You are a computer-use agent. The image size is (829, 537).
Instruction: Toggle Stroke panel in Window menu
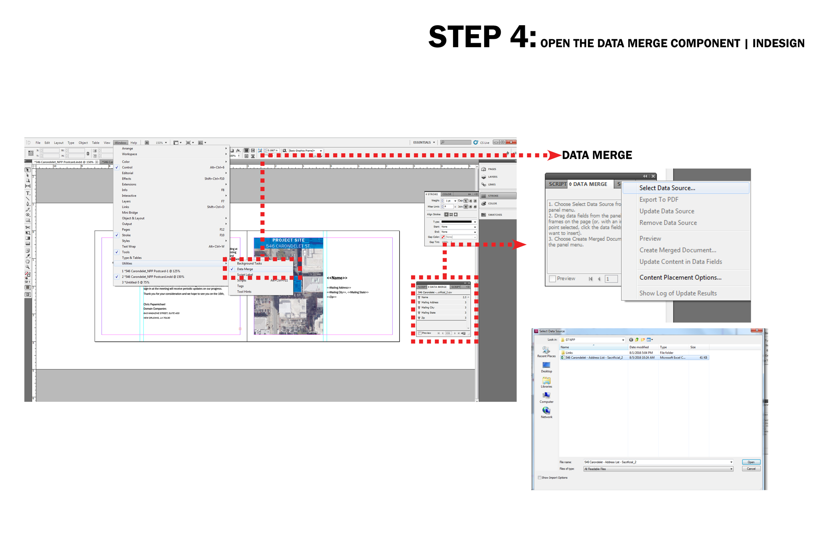click(172, 235)
